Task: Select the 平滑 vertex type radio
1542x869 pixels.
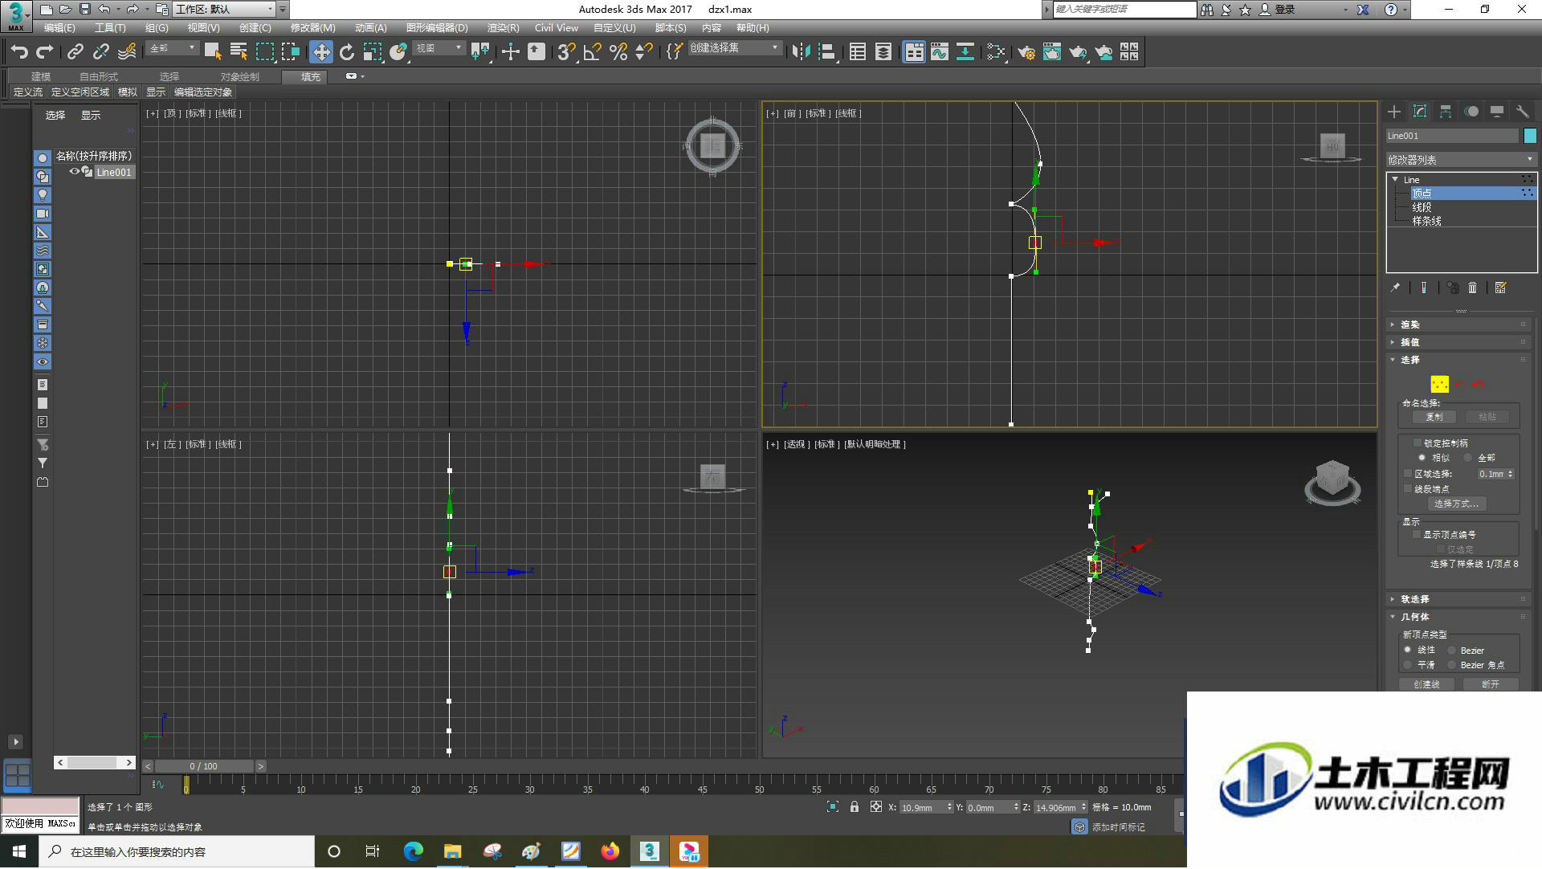Action: pos(1408,665)
